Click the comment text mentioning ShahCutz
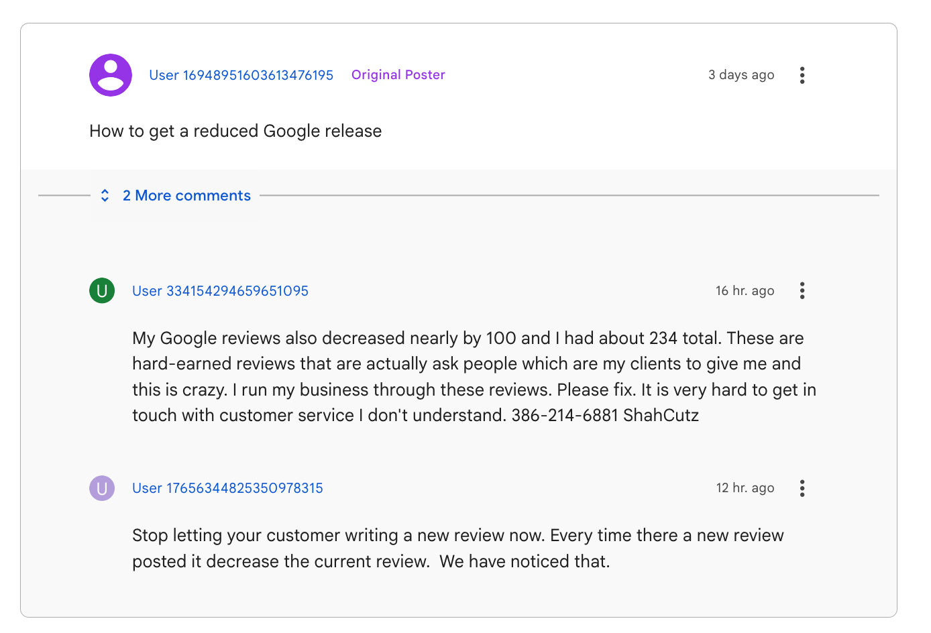Screen dimensions: 931x633 tap(474, 376)
